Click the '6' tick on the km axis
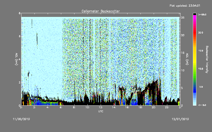This screenshot has height=132, width=212. [x=20, y=36]
